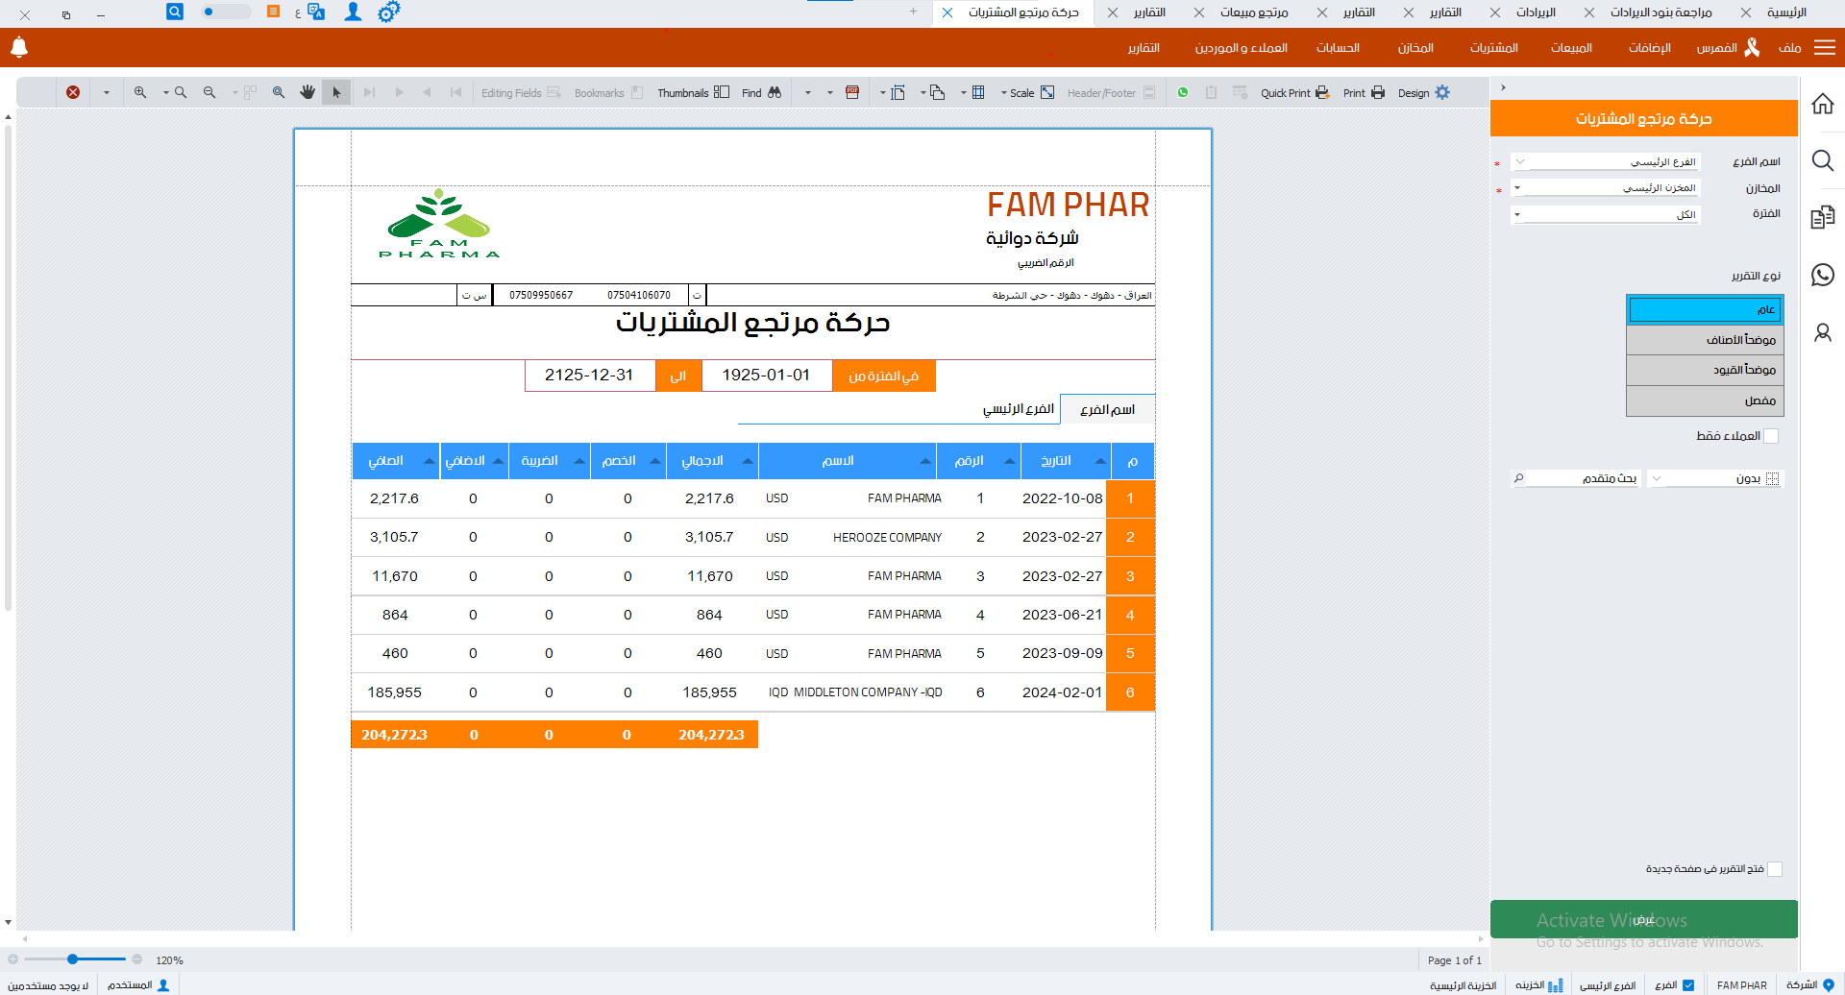Open the المشتريات menu
This screenshot has height=995, width=1845.
click(x=1493, y=48)
